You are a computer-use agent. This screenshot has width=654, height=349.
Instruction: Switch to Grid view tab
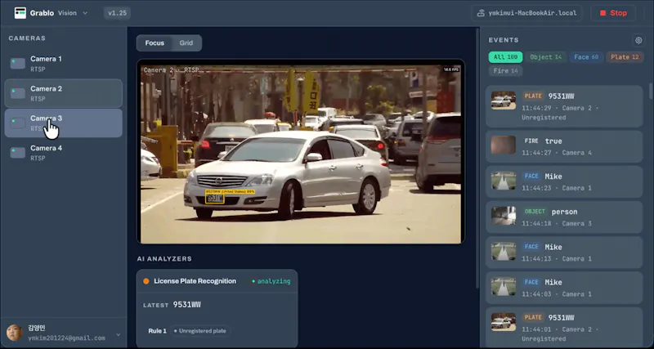click(x=186, y=43)
